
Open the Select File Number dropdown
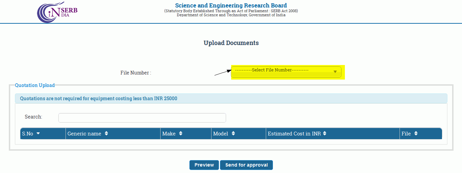286,72
